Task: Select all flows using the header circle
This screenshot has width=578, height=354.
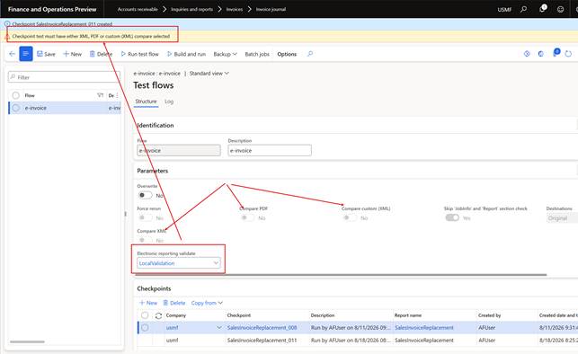Action: pyautogui.click(x=15, y=95)
